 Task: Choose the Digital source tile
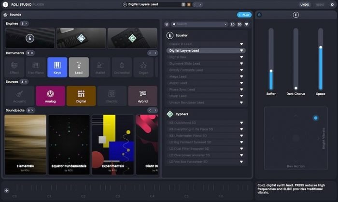pyautogui.click(x=81, y=96)
